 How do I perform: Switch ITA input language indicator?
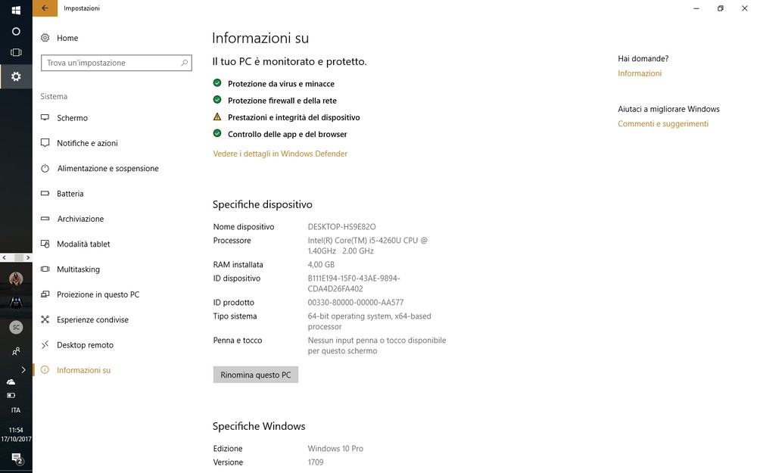click(16, 410)
